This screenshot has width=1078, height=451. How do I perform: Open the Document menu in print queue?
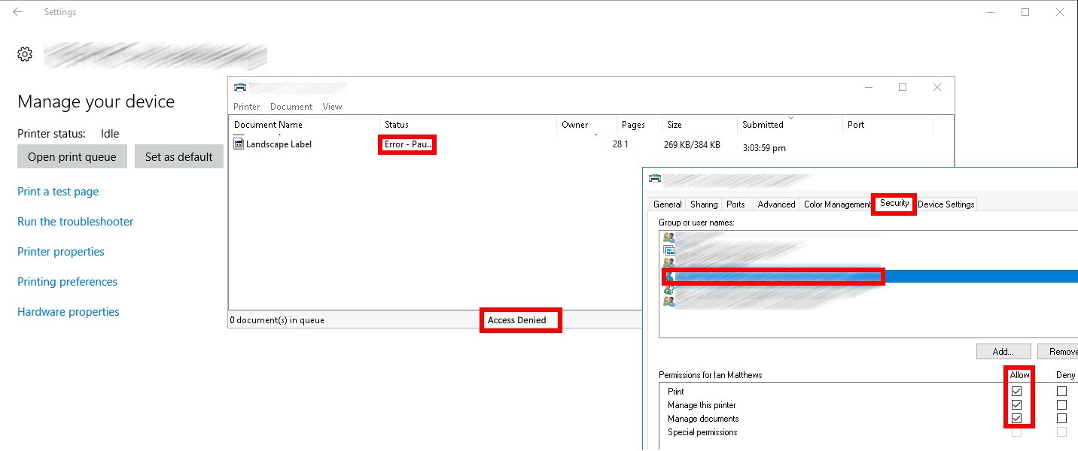(291, 107)
